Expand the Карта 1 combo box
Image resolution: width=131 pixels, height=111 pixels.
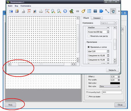click(x=108, y=23)
